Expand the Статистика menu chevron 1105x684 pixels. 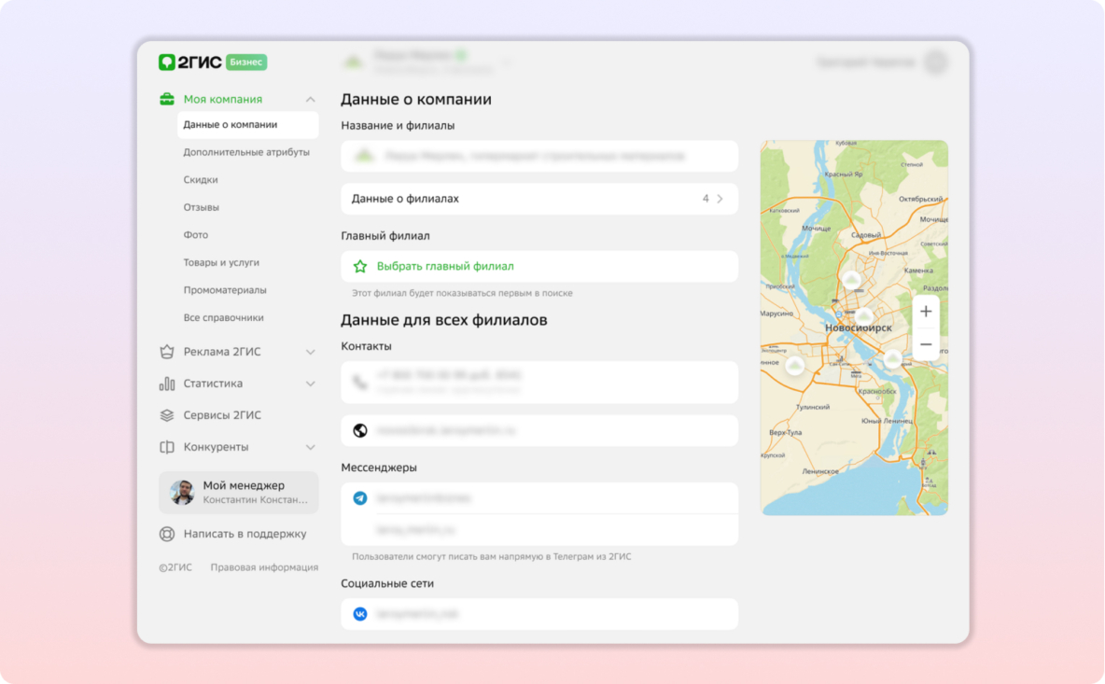311,384
